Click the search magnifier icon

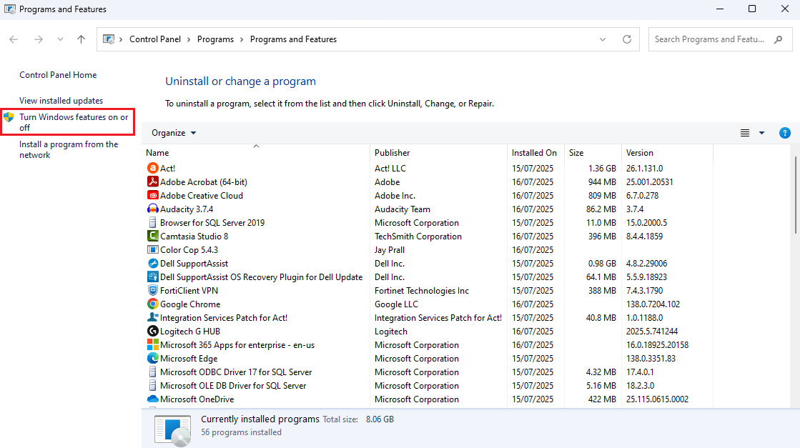coord(778,39)
